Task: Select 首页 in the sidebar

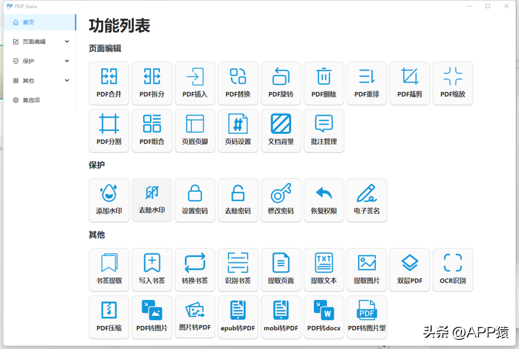Action: [40, 22]
